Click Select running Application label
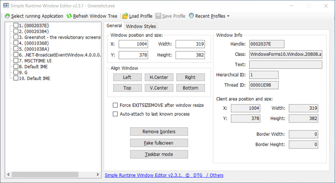This screenshot has height=183, width=335. point(37,16)
